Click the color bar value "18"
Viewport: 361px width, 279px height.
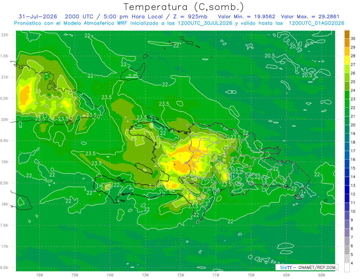pos(353,142)
